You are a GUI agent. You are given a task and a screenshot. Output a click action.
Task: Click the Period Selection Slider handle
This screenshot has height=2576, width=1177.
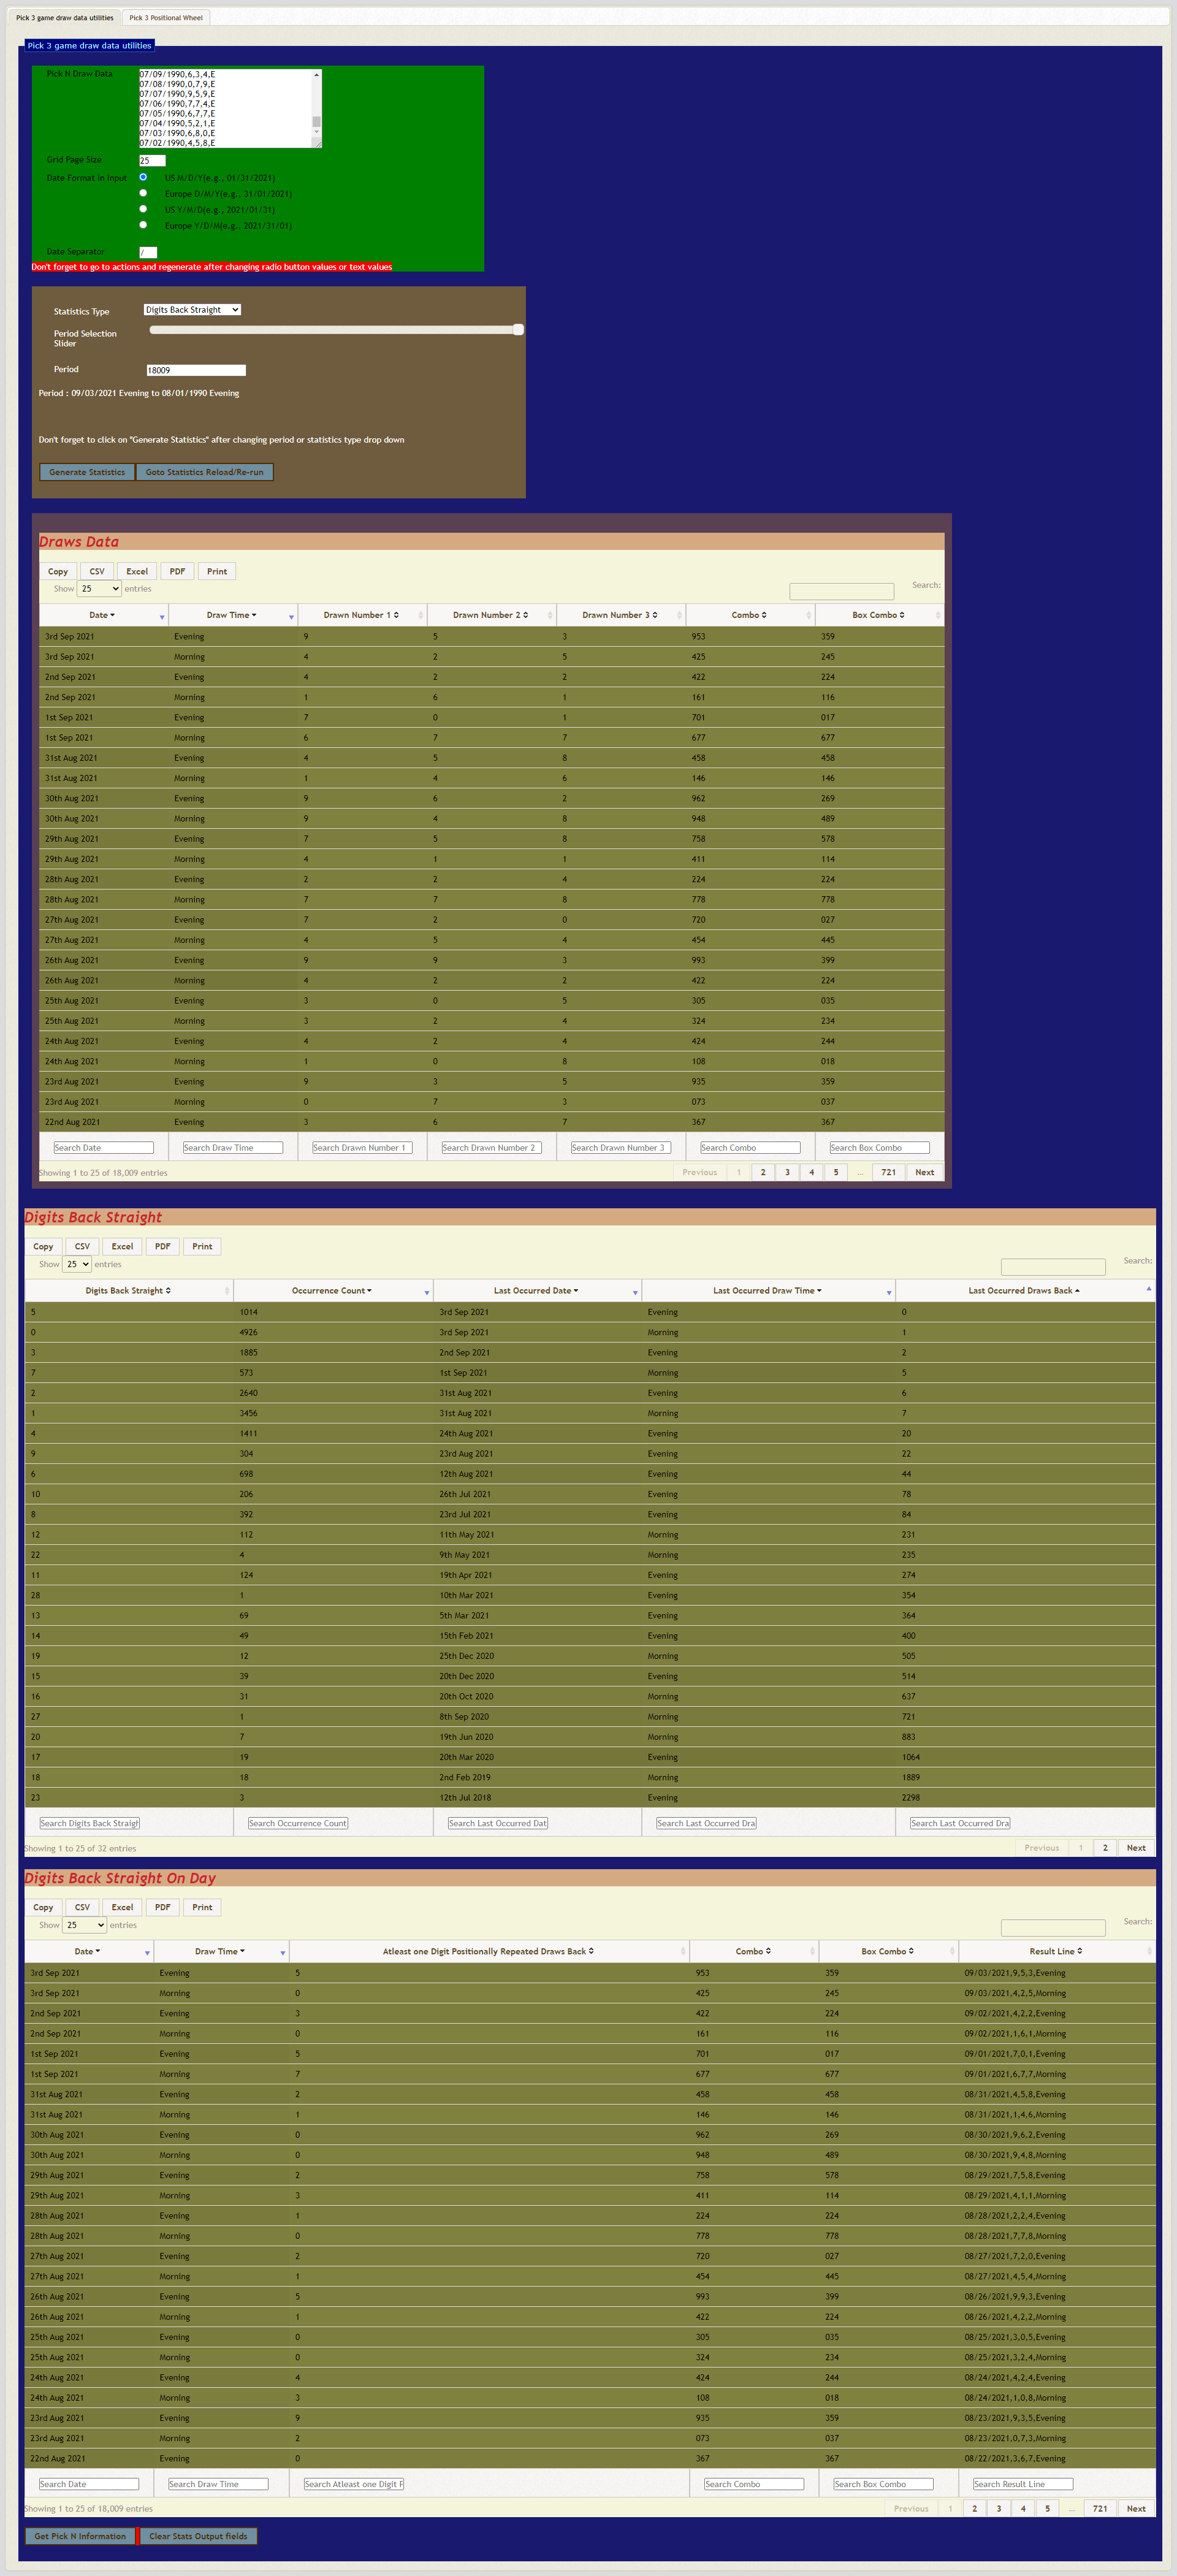pos(518,329)
